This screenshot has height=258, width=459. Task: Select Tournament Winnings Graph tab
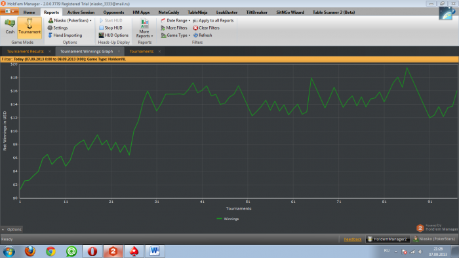[87, 52]
